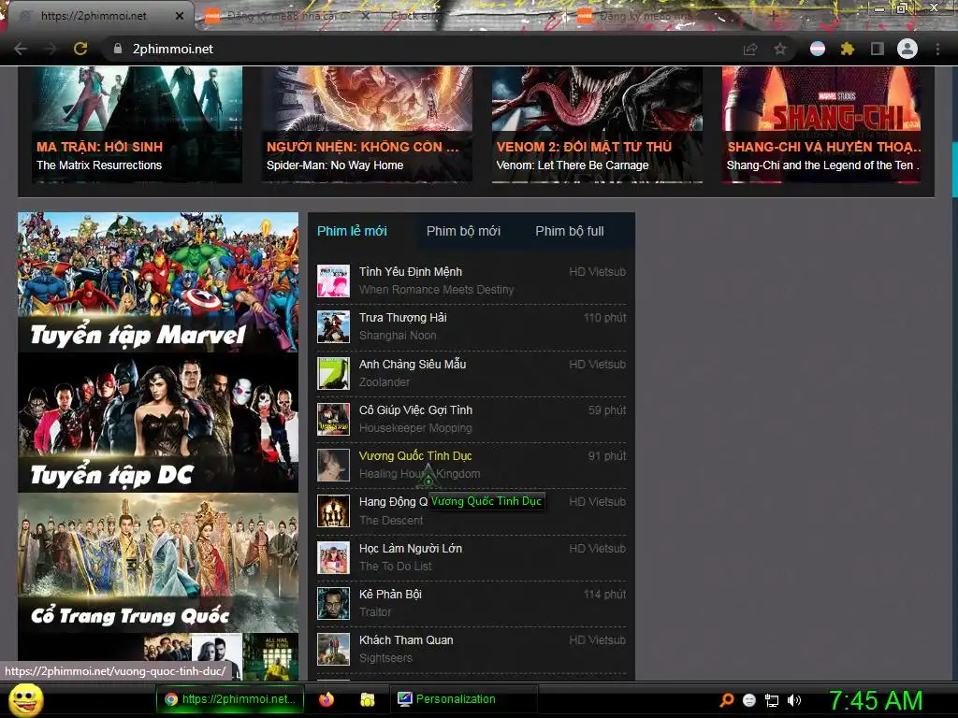
Task: Open the Personalization window in taskbar
Action: (x=464, y=699)
